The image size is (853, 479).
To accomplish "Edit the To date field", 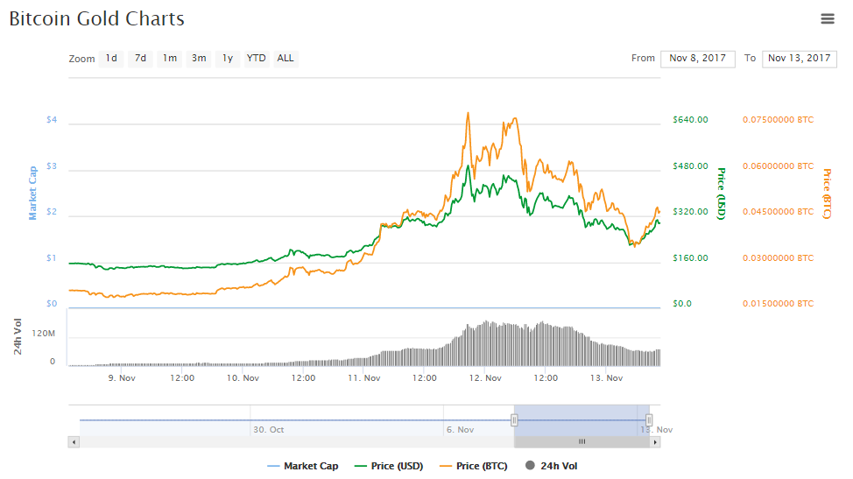I will click(x=800, y=59).
